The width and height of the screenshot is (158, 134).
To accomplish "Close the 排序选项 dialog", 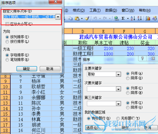I will tap(56, 2).
